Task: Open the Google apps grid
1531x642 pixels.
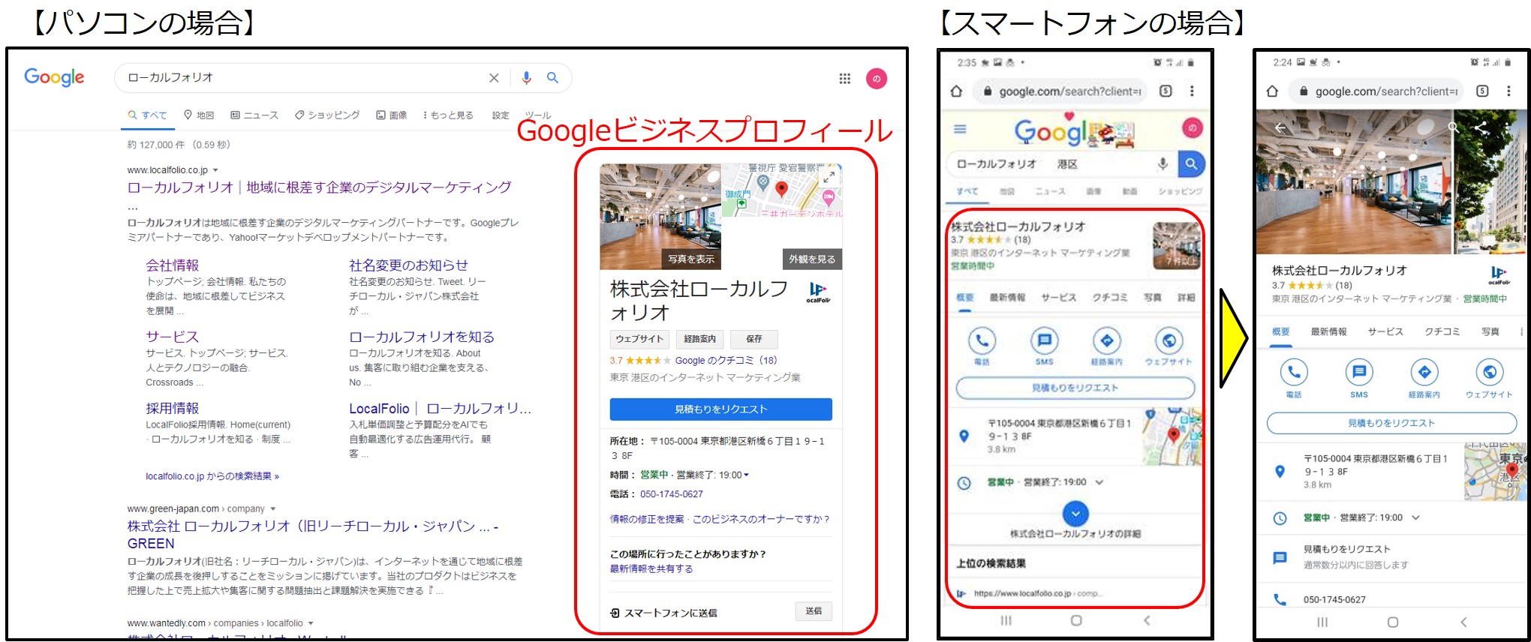Action: click(x=844, y=78)
